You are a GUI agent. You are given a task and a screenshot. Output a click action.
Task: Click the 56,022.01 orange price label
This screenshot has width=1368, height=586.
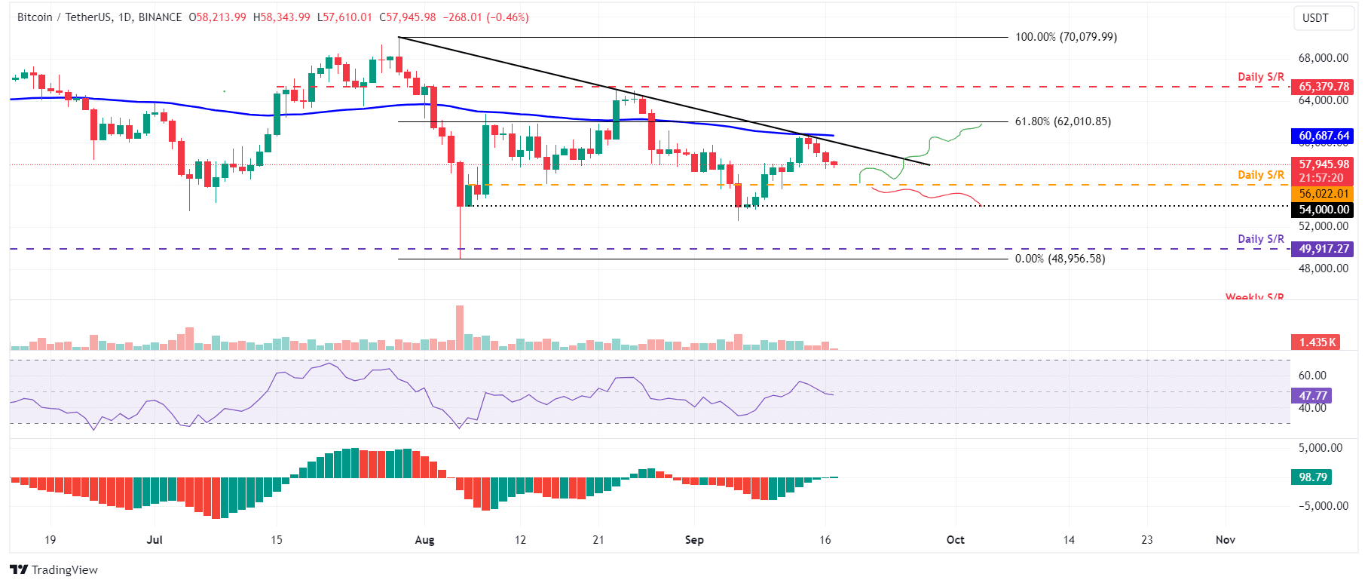(x=1323, y=194)
